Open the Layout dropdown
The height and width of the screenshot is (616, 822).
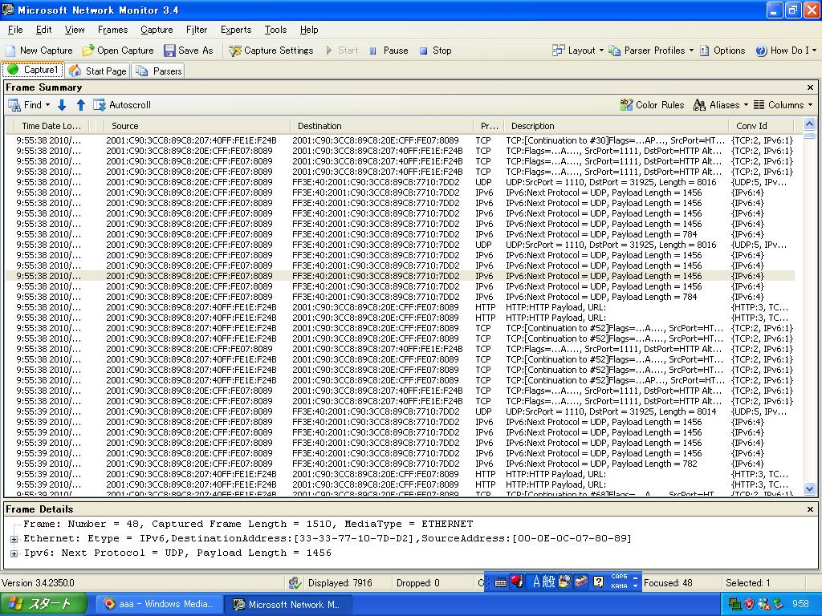tap(578, 51)
